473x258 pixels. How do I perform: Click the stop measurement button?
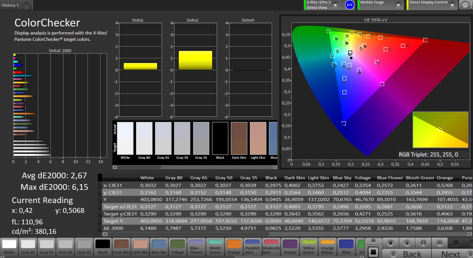(x=391, y=243)
